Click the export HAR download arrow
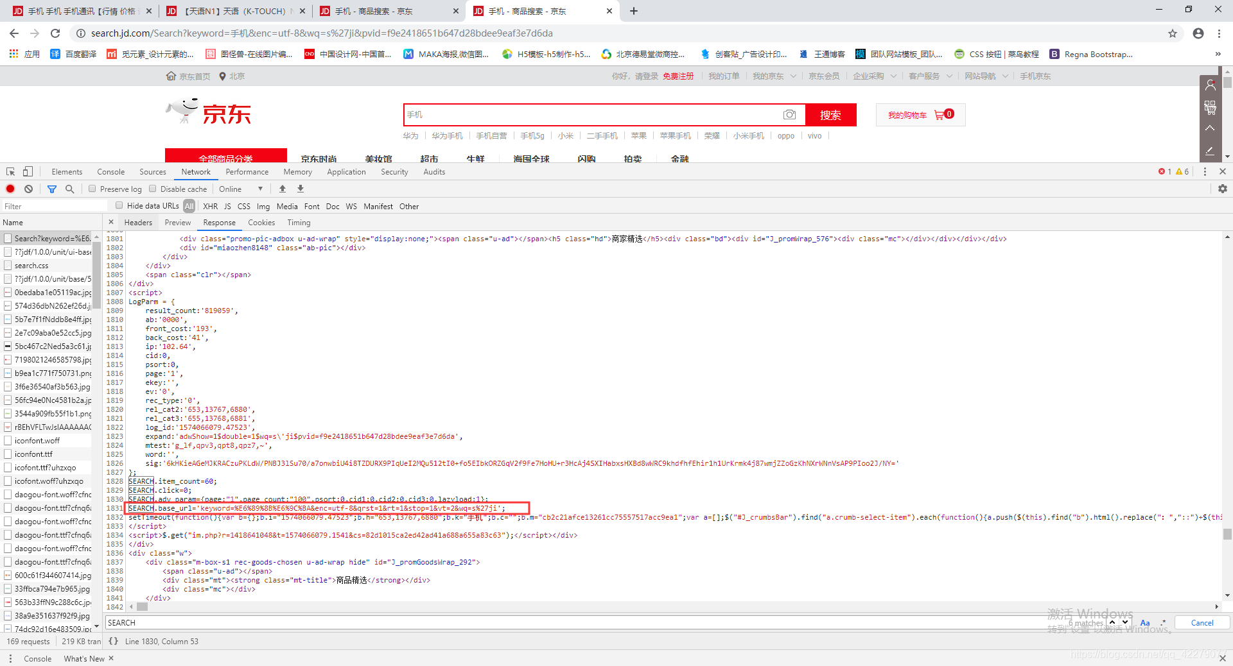The image size is (1233, 666). click(301, 189)
